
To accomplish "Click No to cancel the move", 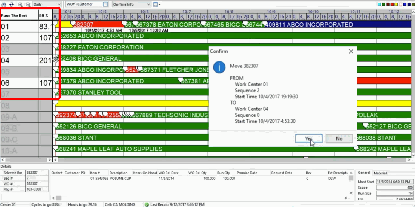I will point(339,138).
